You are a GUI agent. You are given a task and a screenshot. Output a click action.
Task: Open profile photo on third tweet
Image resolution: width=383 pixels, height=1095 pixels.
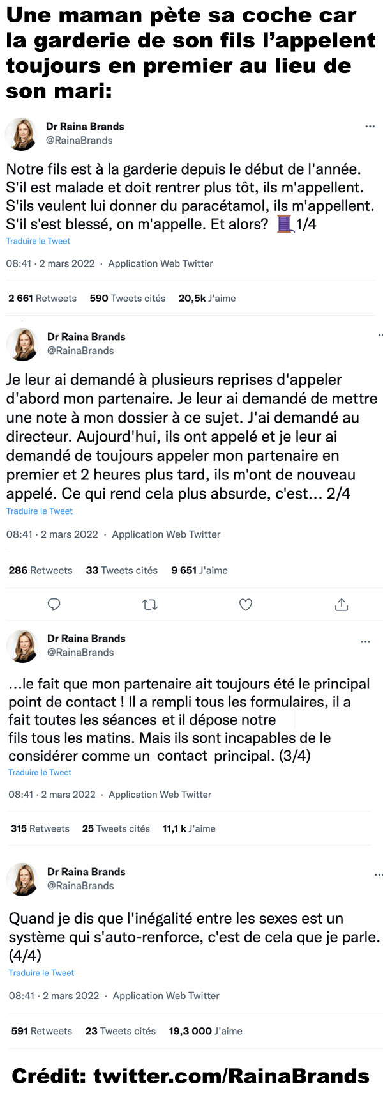22,646
